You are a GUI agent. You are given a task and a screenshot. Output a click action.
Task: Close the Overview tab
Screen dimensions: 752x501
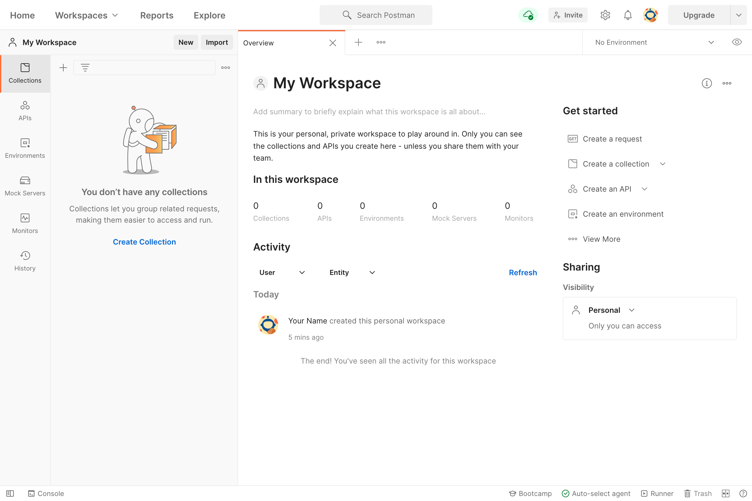[332, 43]
